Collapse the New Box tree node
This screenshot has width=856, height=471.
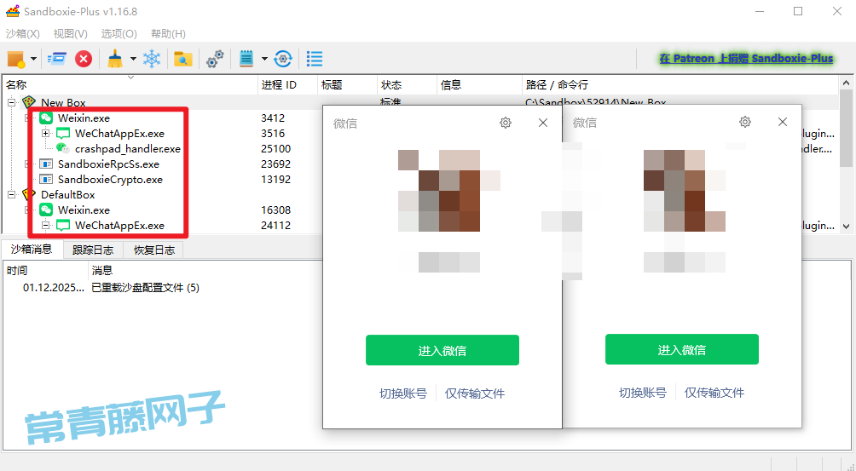(12, 102)
